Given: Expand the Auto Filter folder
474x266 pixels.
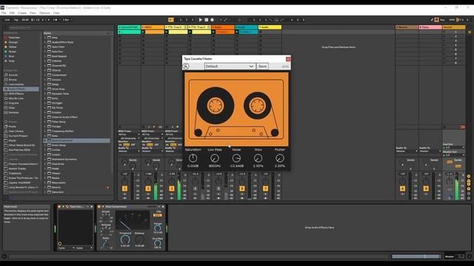Looking at the screenshot, I should pos(45,47).
